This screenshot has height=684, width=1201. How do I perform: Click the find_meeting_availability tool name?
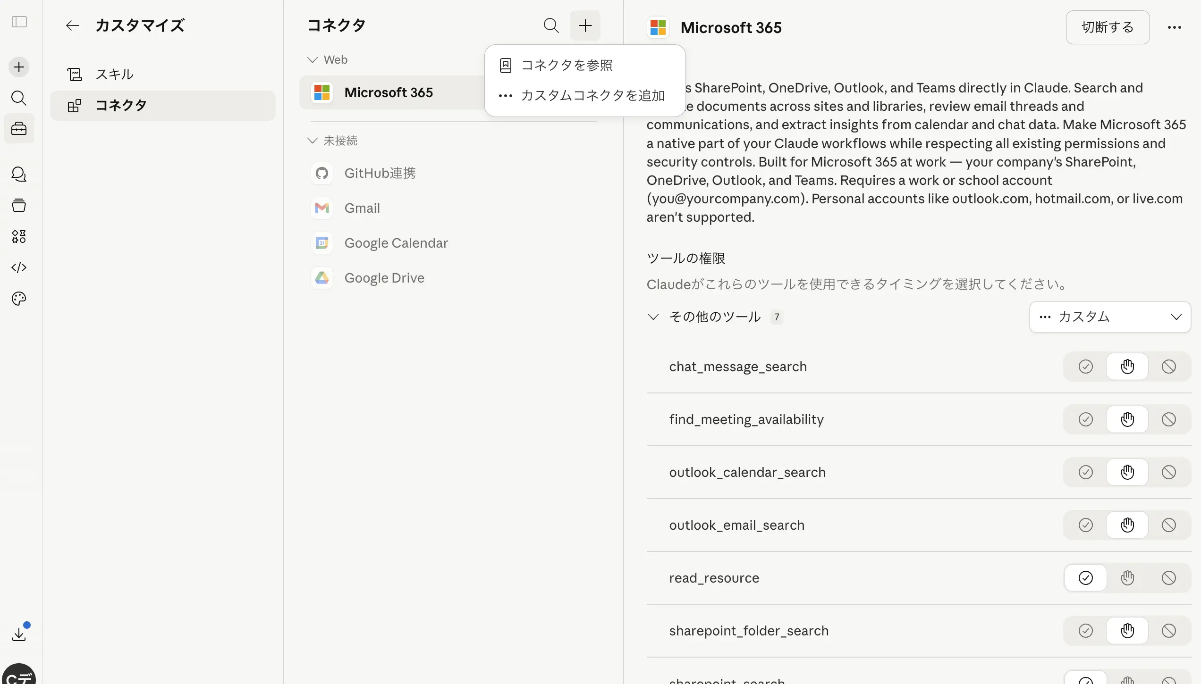pos(746,419)
